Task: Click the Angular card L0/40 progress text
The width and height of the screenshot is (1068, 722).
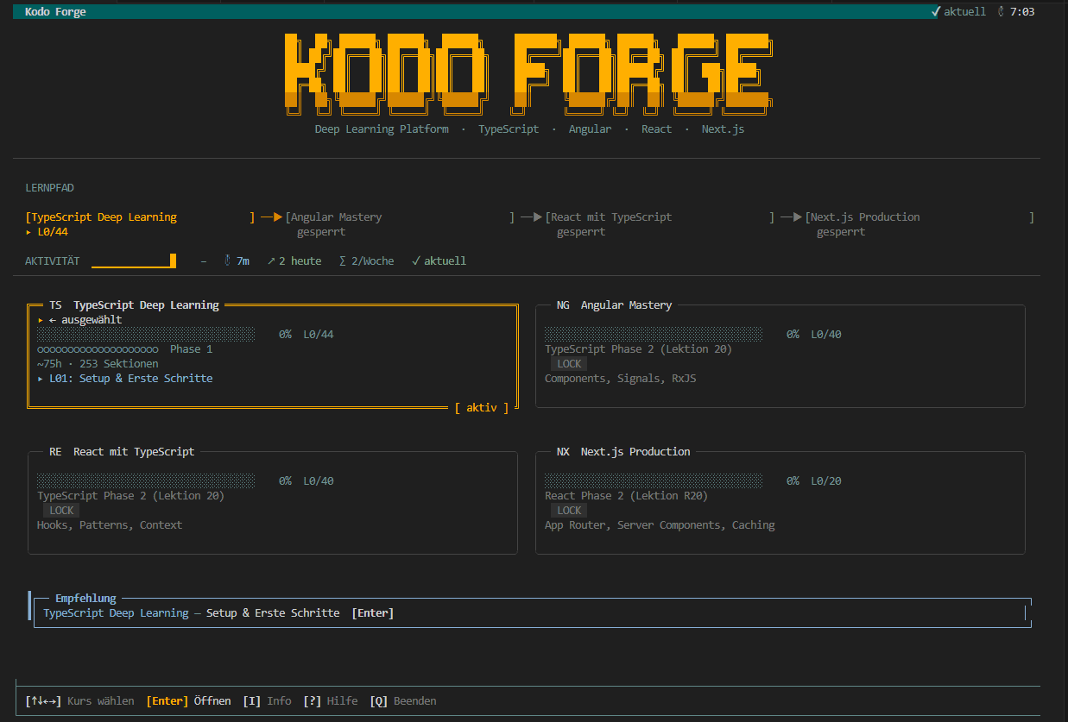Action: (826, 335)
